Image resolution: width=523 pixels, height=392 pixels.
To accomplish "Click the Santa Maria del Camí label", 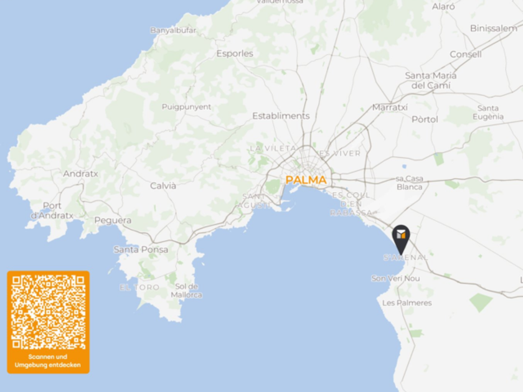I will coord(431,81).
